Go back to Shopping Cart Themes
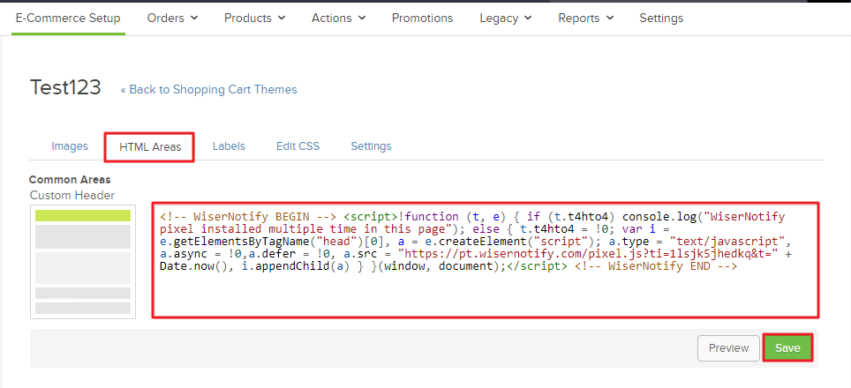This screenshot has height=388, width=851. click(x=208, y=89)
